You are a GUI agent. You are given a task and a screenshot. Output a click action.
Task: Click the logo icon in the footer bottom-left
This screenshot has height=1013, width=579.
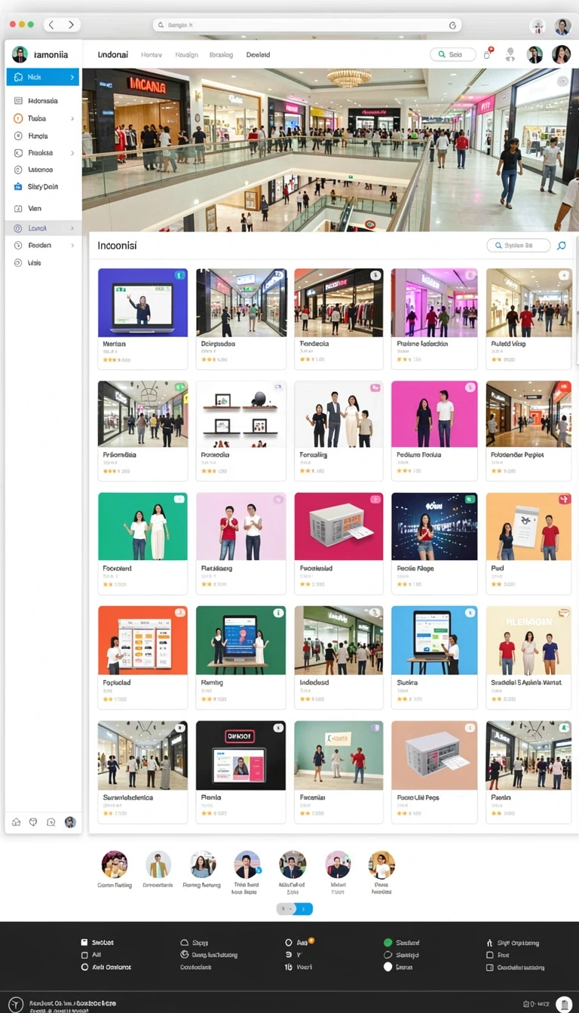(15, 1004)
